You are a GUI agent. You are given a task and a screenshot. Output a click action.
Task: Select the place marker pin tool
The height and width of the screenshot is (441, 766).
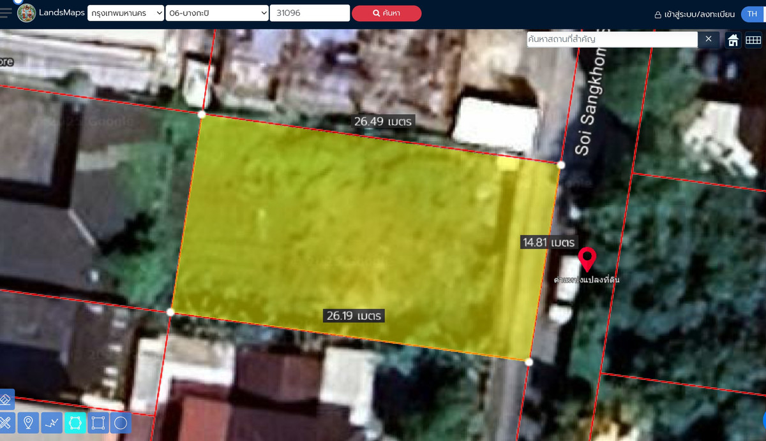tap(29, 423)
